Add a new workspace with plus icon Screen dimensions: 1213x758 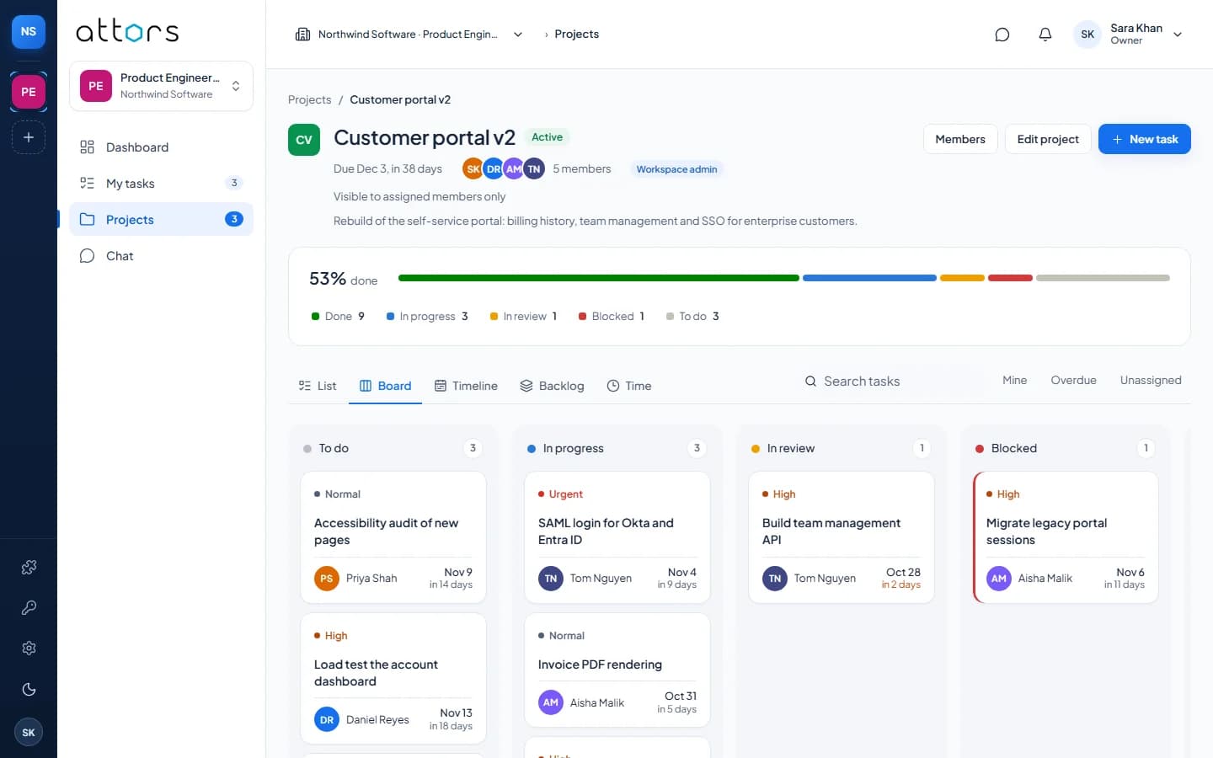click(x=29, y=137)
